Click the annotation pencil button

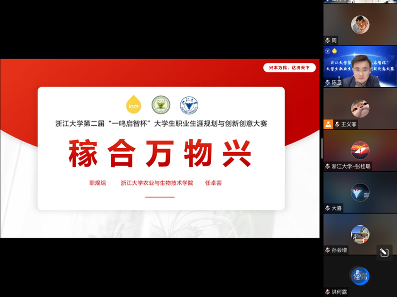[384, 252]
